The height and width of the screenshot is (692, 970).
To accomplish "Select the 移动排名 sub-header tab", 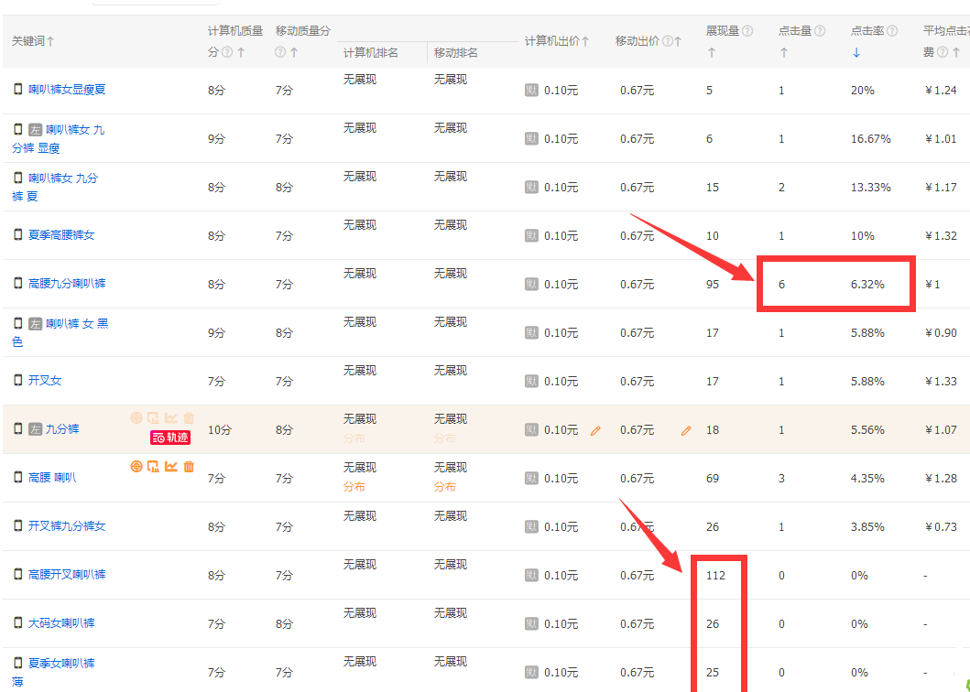I will [x=456, y=53].
